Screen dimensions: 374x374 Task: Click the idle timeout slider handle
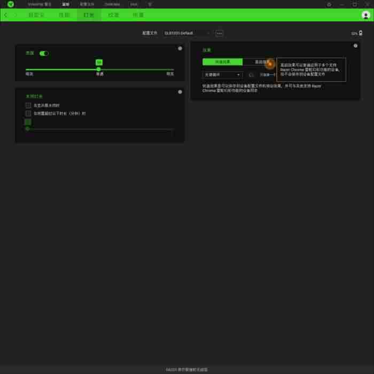point(27,129)
